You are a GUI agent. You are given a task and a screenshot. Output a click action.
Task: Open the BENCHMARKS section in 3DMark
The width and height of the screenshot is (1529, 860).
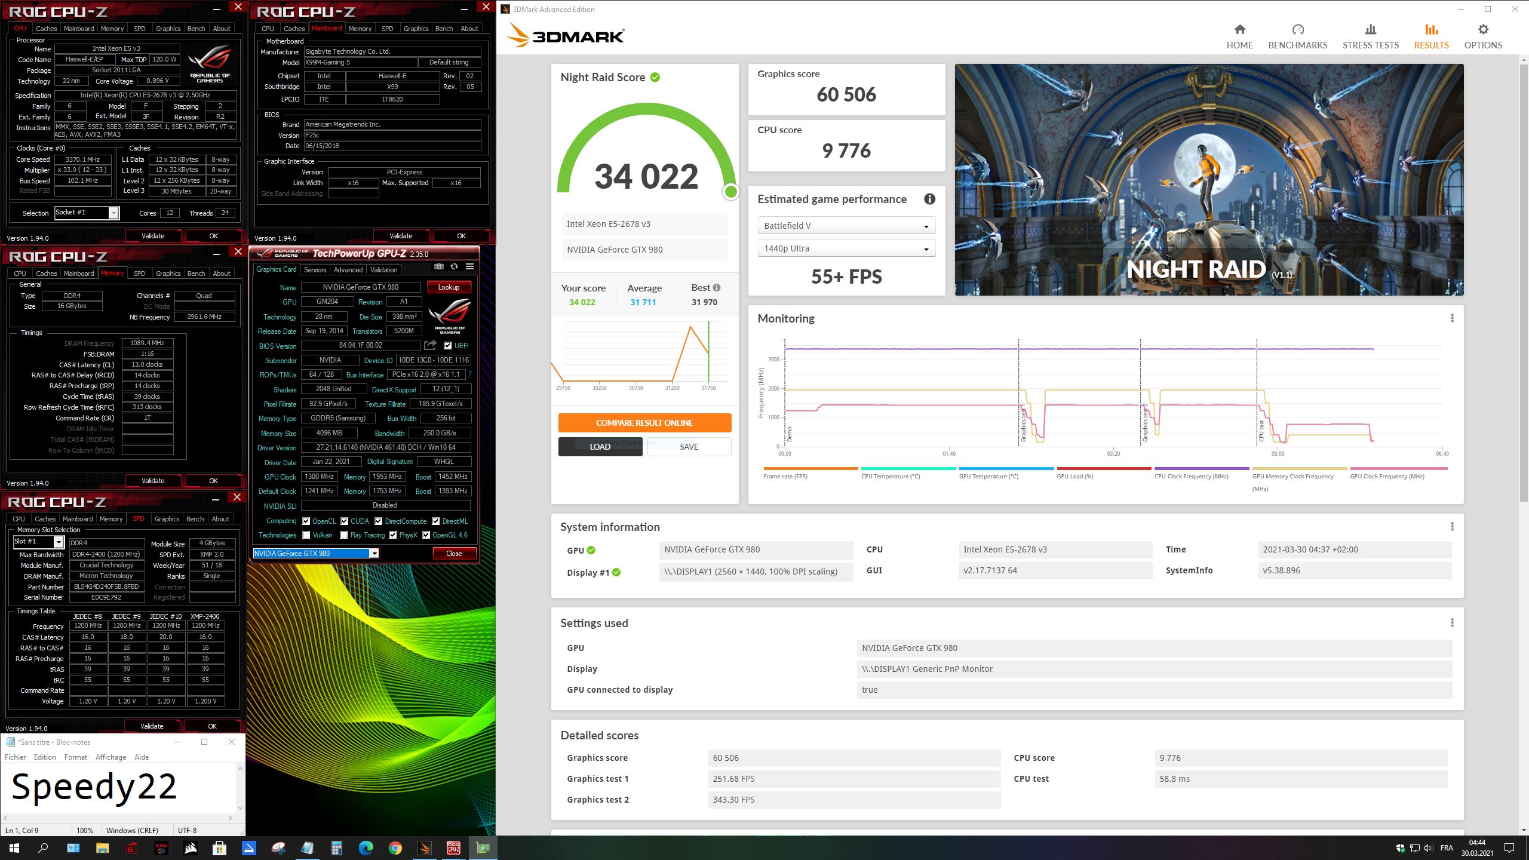(1297, 36)
